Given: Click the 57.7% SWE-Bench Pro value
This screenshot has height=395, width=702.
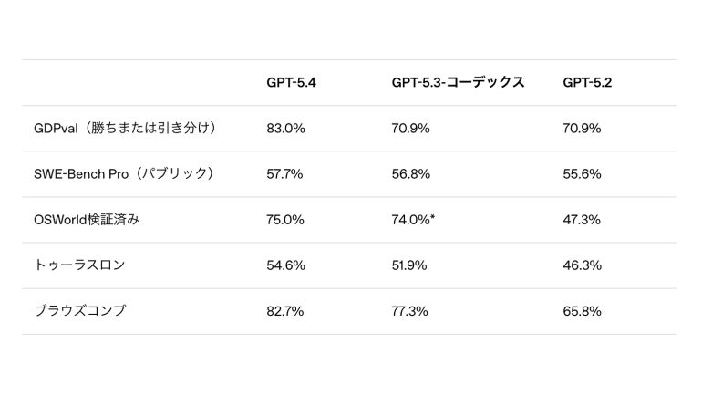Looking at the screenshot, I should pyautogui.click(x=285, y=173).
